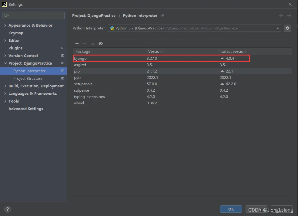Click the Version Control row project-level icon
This screenshot has height=216, width=298.
pyautogui.click(x=62, y=56)
